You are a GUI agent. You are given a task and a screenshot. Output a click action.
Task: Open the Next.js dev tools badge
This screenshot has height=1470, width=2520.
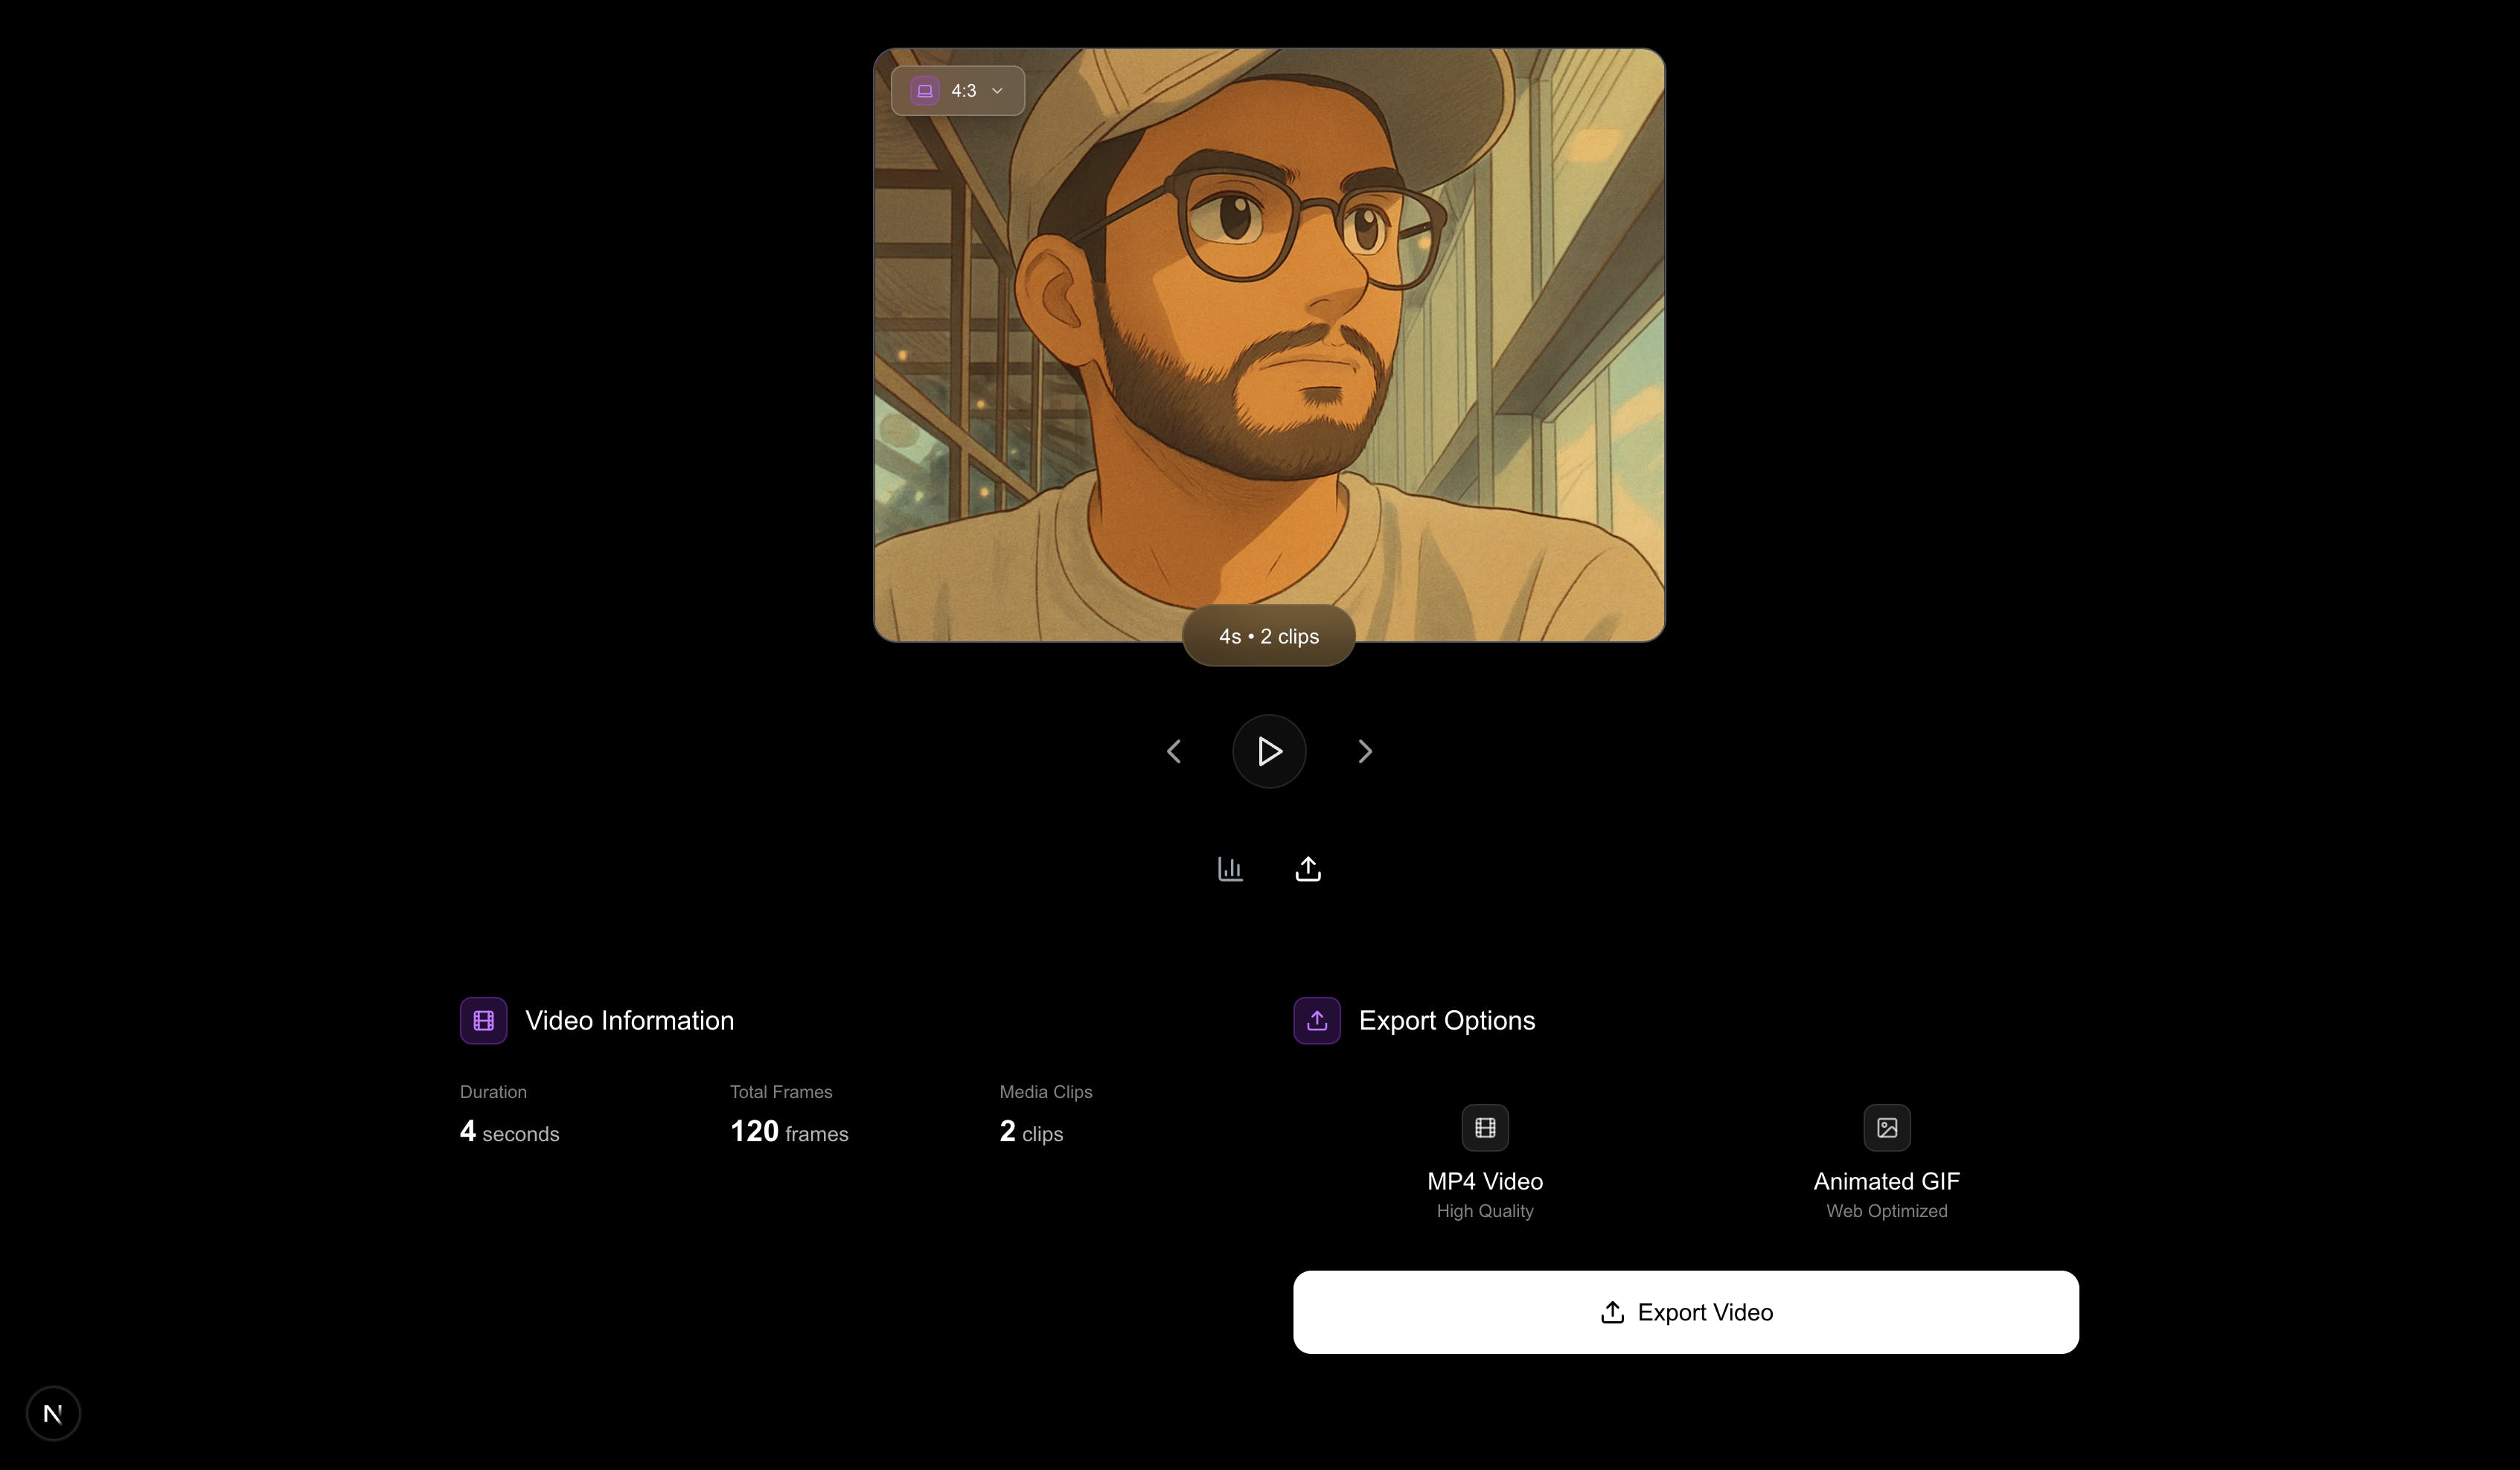coord(53,1413)
